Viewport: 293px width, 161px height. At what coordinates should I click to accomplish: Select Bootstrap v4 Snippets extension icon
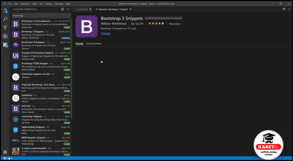pyautogui.click(x=16, y=45)
